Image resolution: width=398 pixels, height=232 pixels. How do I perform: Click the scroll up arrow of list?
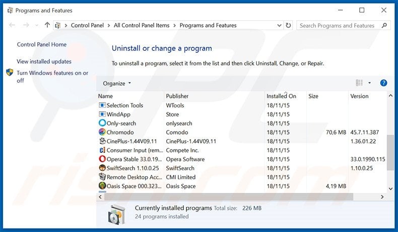pyautogui.click(x=390, y=95)
